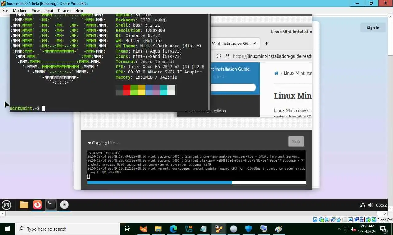Open the Devices menu in VirtualBox
The height and width of the screenshot is (235, 393).
[x=64, y=10]
